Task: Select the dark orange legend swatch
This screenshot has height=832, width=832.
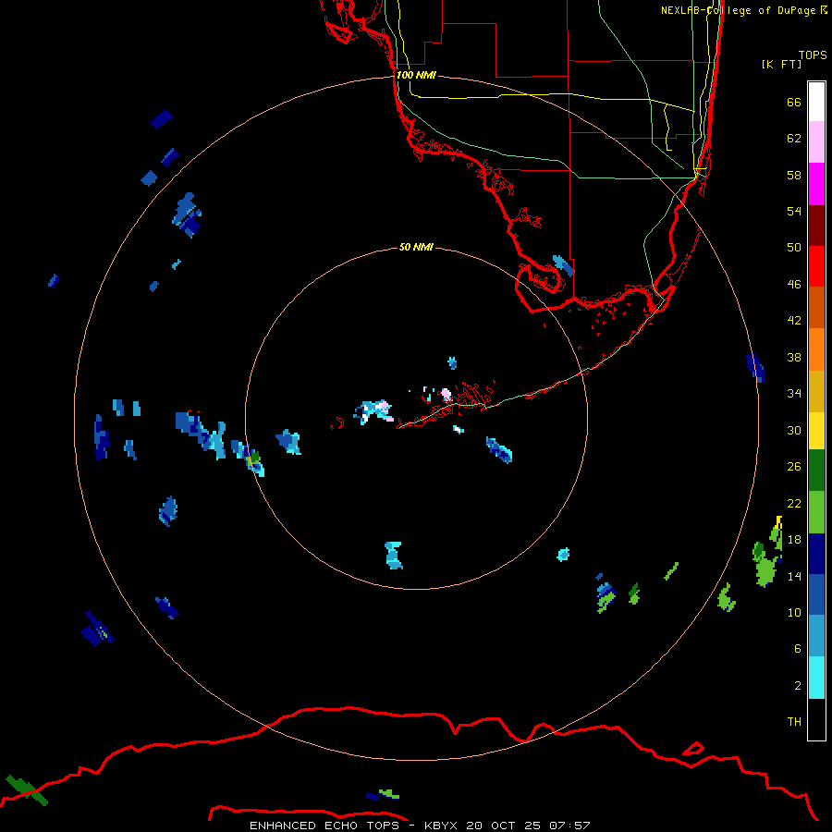Action: pos(816,307)
